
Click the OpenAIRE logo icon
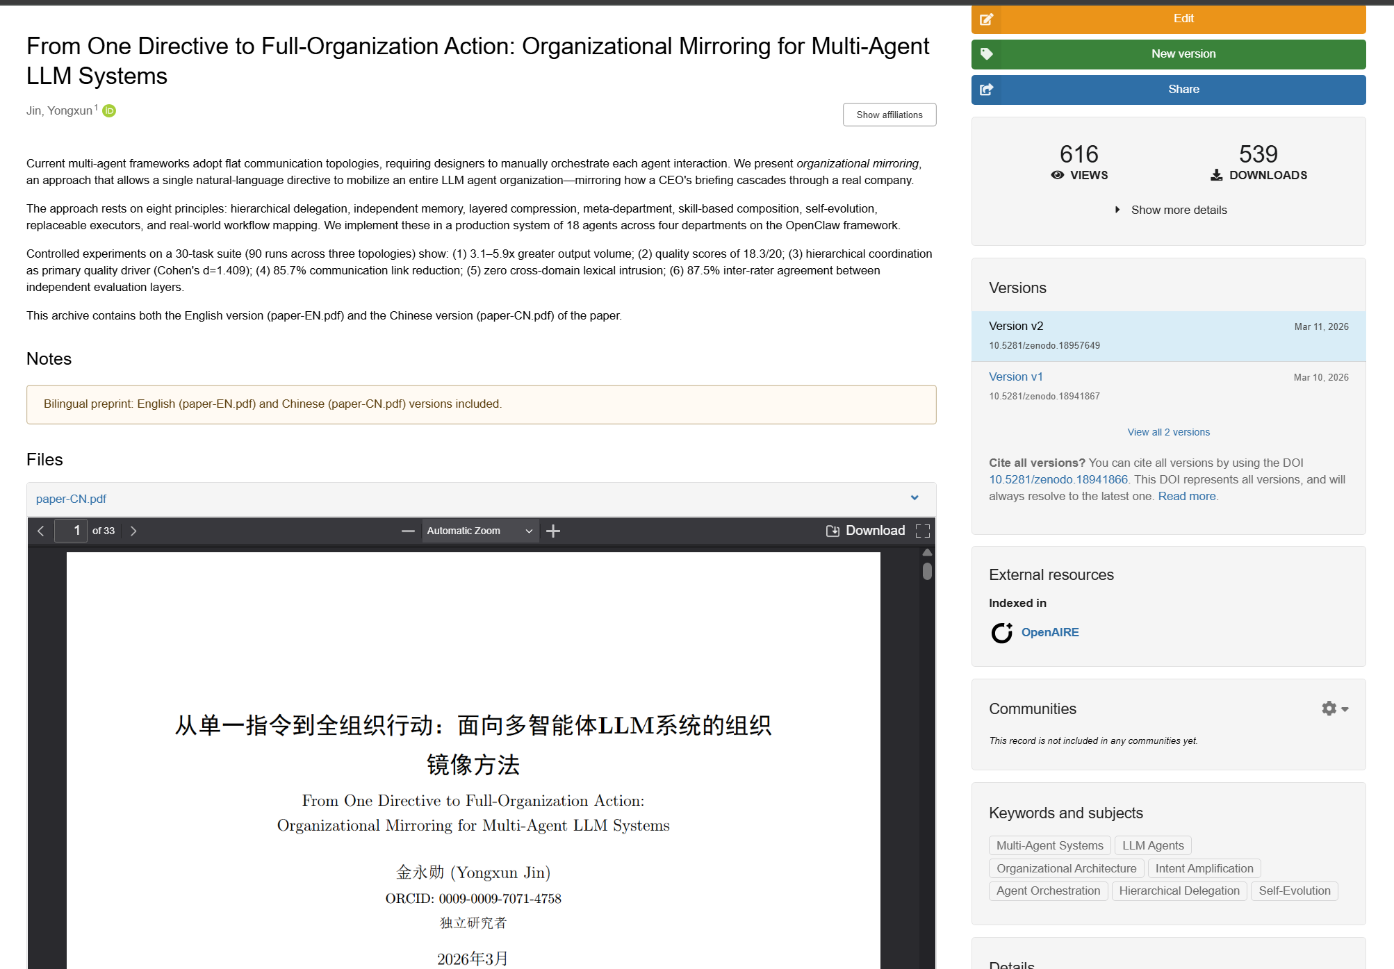[1001, 633]
